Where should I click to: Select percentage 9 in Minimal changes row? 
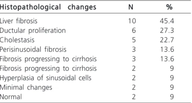pyautogui.click(x=172, y=87)
